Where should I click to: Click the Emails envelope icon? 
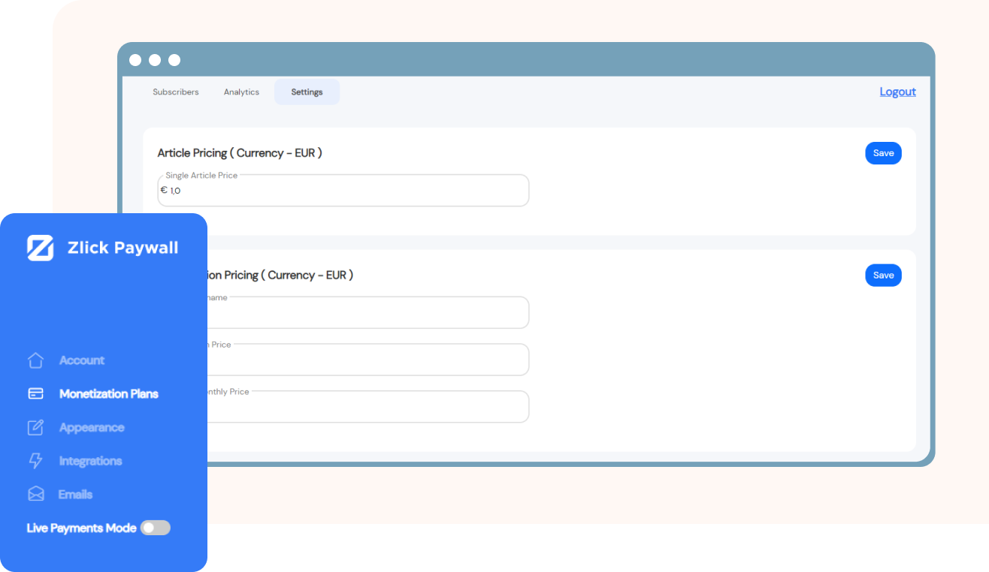pos(35,494)
